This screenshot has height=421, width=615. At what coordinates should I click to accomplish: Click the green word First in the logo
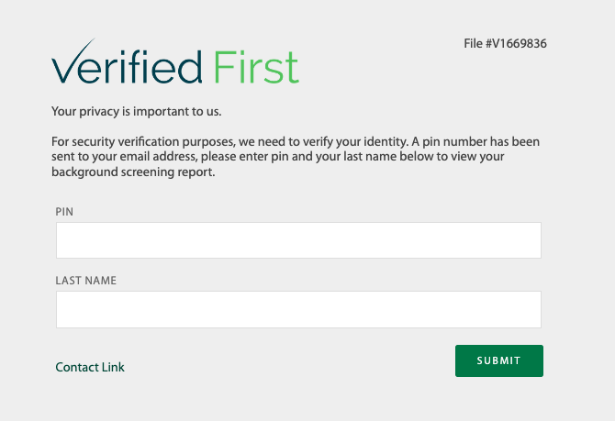point(256,68)
